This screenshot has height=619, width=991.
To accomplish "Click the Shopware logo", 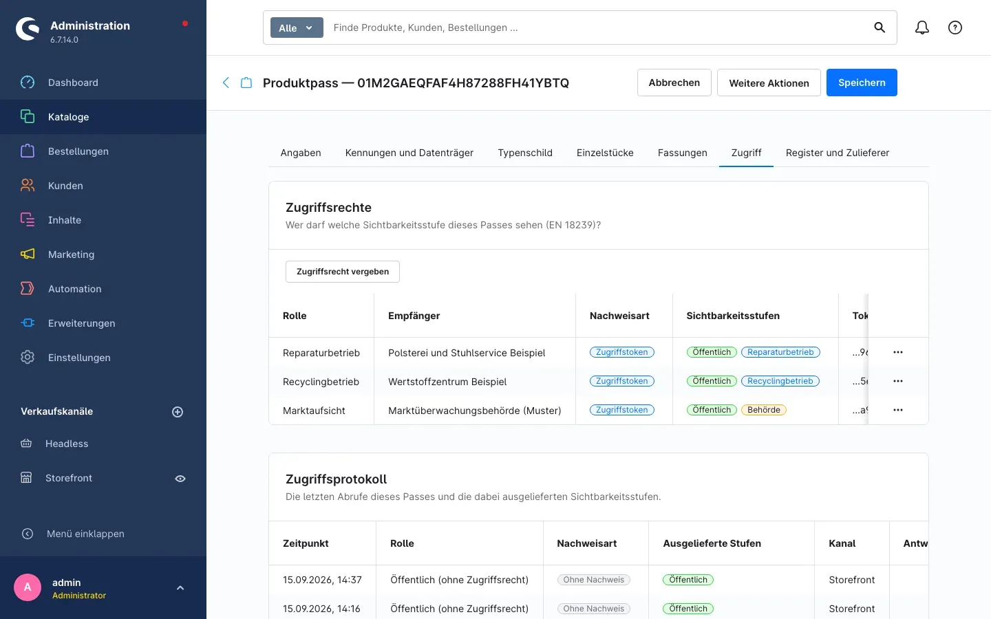I will coord(28,29).
